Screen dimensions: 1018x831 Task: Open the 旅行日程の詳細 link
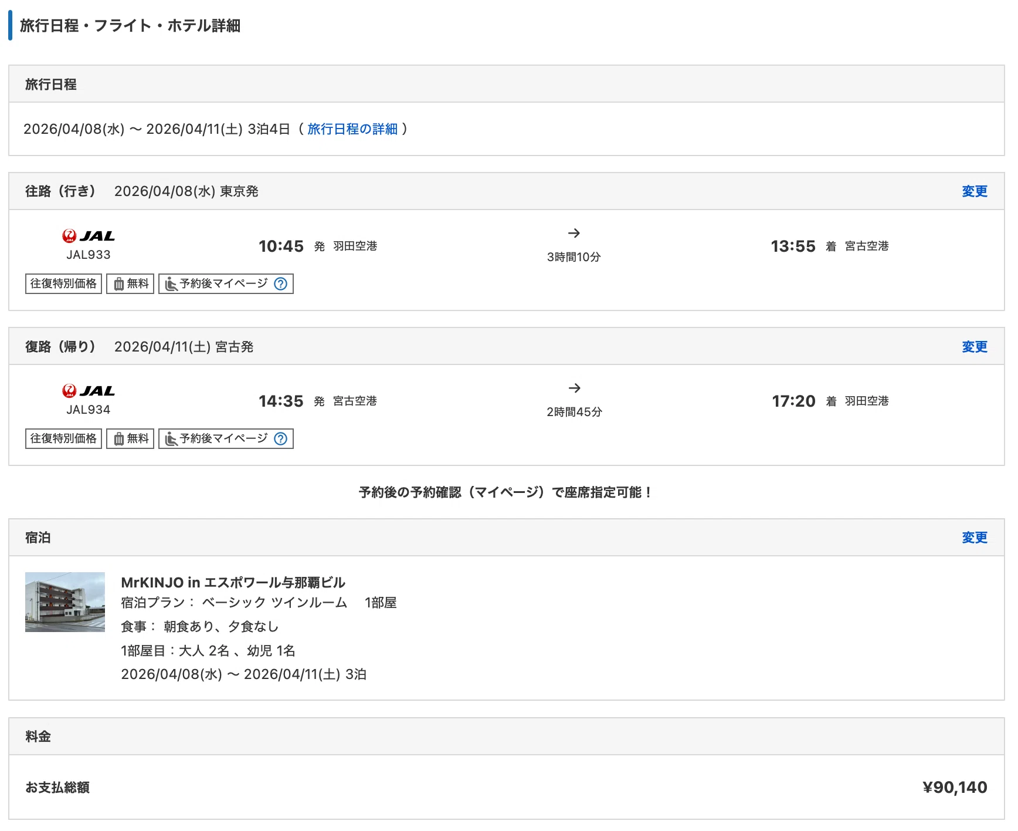pyautogui.click(x=352, y=129)
